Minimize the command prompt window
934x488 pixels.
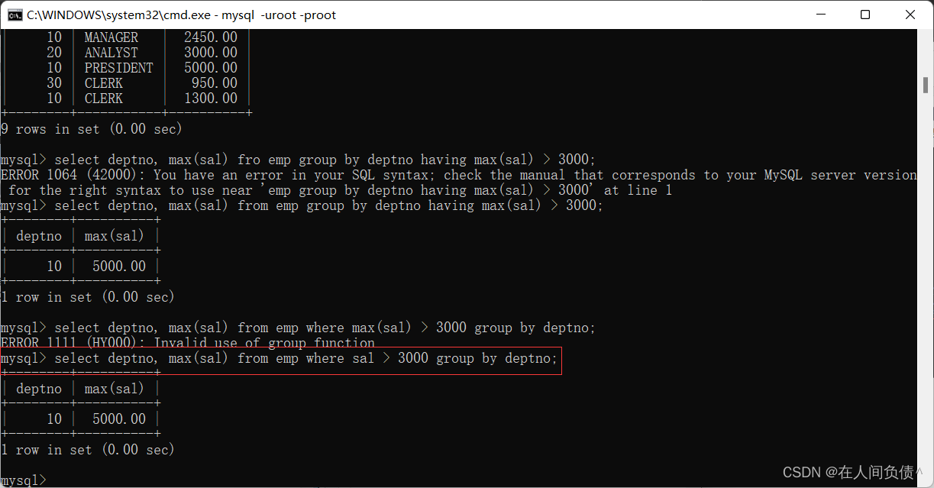click(x=821, y=15)
